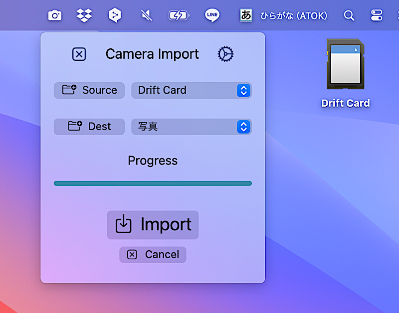The image size is (399, 313).
Task: Click the Source folder icon
Action: point(68,90)
